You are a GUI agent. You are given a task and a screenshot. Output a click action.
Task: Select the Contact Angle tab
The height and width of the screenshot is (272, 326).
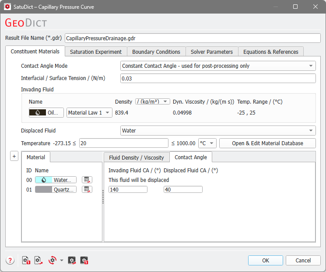[x=191, y=157]
